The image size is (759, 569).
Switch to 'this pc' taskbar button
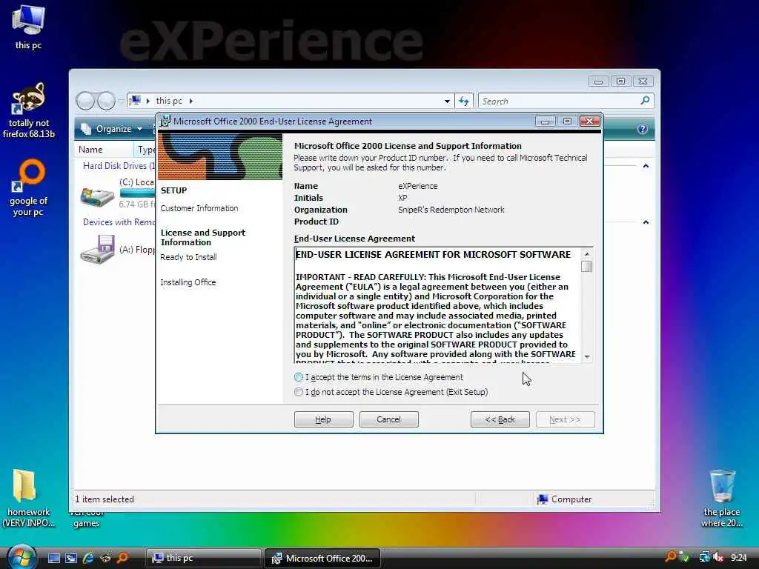tap(203, 558)
